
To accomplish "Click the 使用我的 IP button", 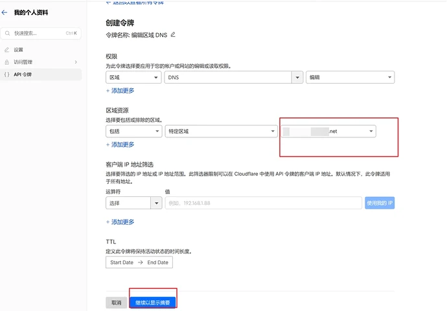I will 380,203.
